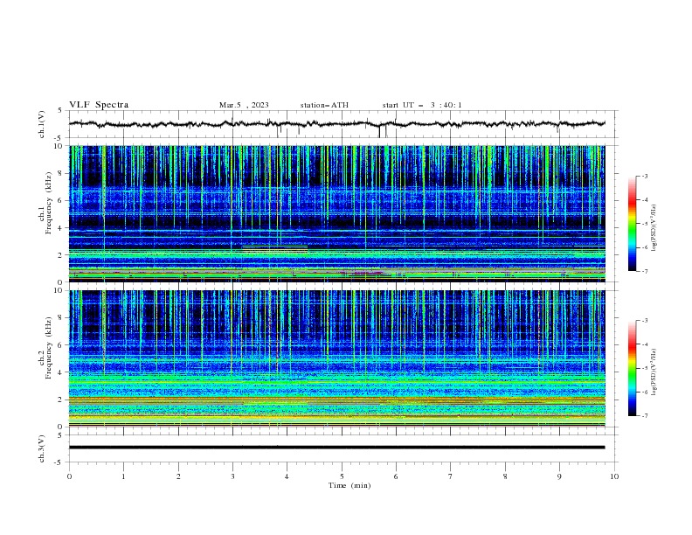Click the '-7' label on lower color scale
Image resolution: width=692 pixels, height=535 pixels.
644,415
